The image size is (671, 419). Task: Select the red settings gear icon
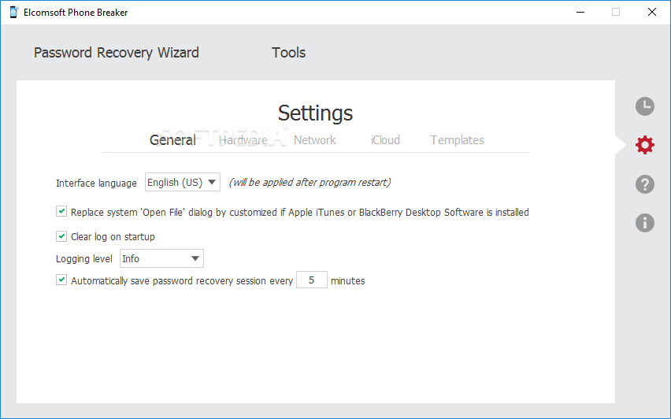[x=645, y=145]
